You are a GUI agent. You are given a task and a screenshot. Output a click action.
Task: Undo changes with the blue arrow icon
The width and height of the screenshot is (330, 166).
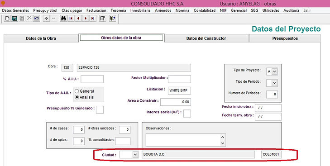(36, 18)
